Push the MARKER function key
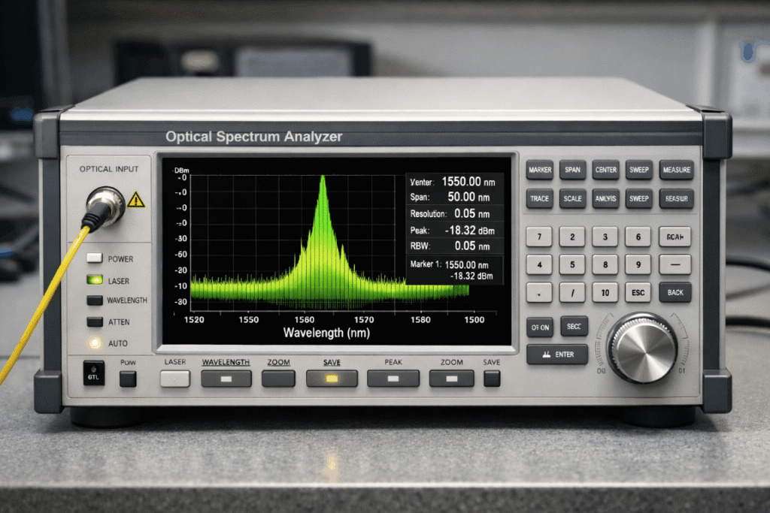The width and height of the screenshot is (770, 513). [540, 170]
